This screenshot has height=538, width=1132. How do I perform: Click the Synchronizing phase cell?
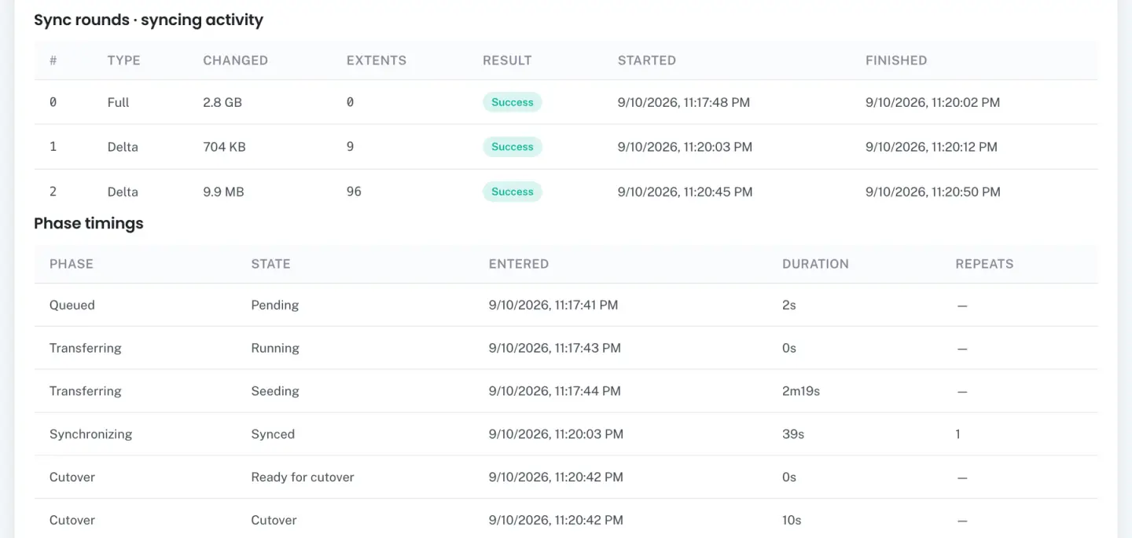point(90,434)
